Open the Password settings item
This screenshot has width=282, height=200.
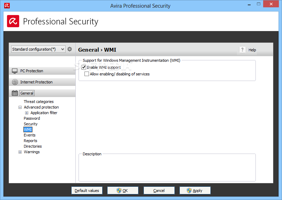32,118
